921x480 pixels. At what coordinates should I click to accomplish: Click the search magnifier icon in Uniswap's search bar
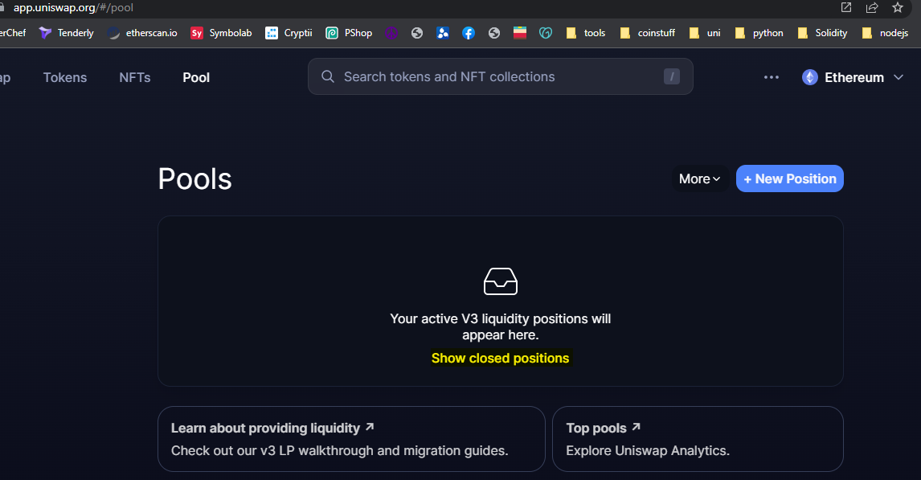[328, 76]
